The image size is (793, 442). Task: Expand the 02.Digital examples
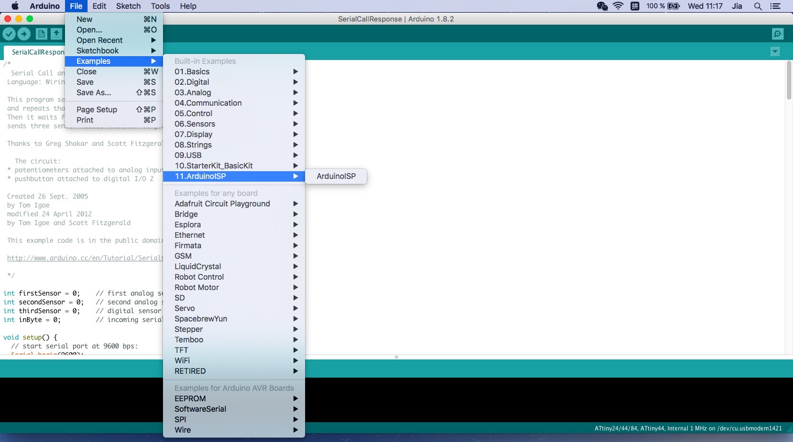234,82
